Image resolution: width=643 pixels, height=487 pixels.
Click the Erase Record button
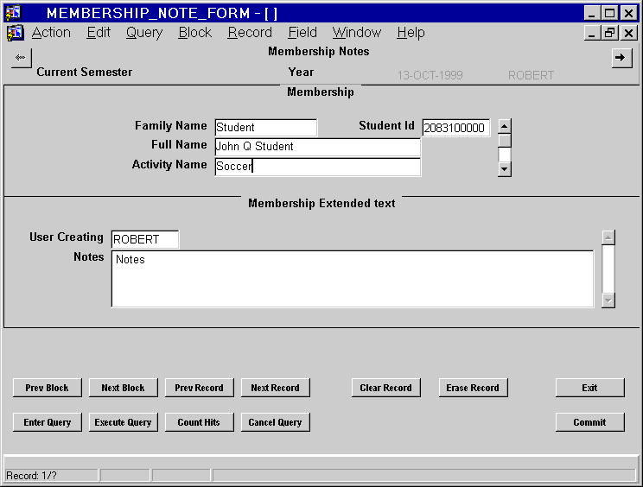[473, 388]
